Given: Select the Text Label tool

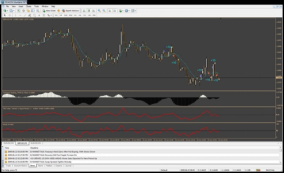Looking at the screenshot, I should (44, 15).
